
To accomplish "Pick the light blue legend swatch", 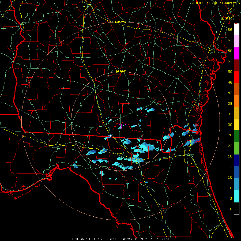I will 236,184.
